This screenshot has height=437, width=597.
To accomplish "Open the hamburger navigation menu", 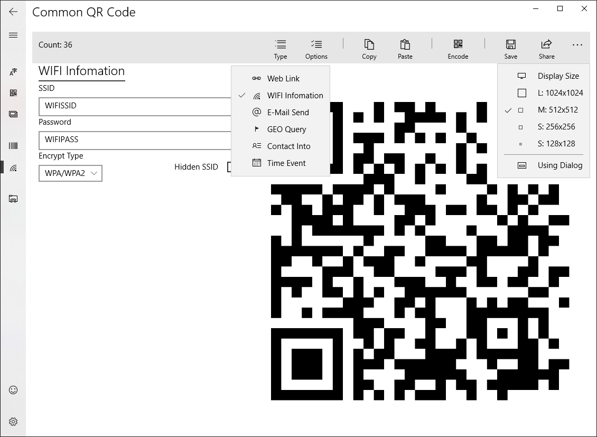I will coord(13,35).
